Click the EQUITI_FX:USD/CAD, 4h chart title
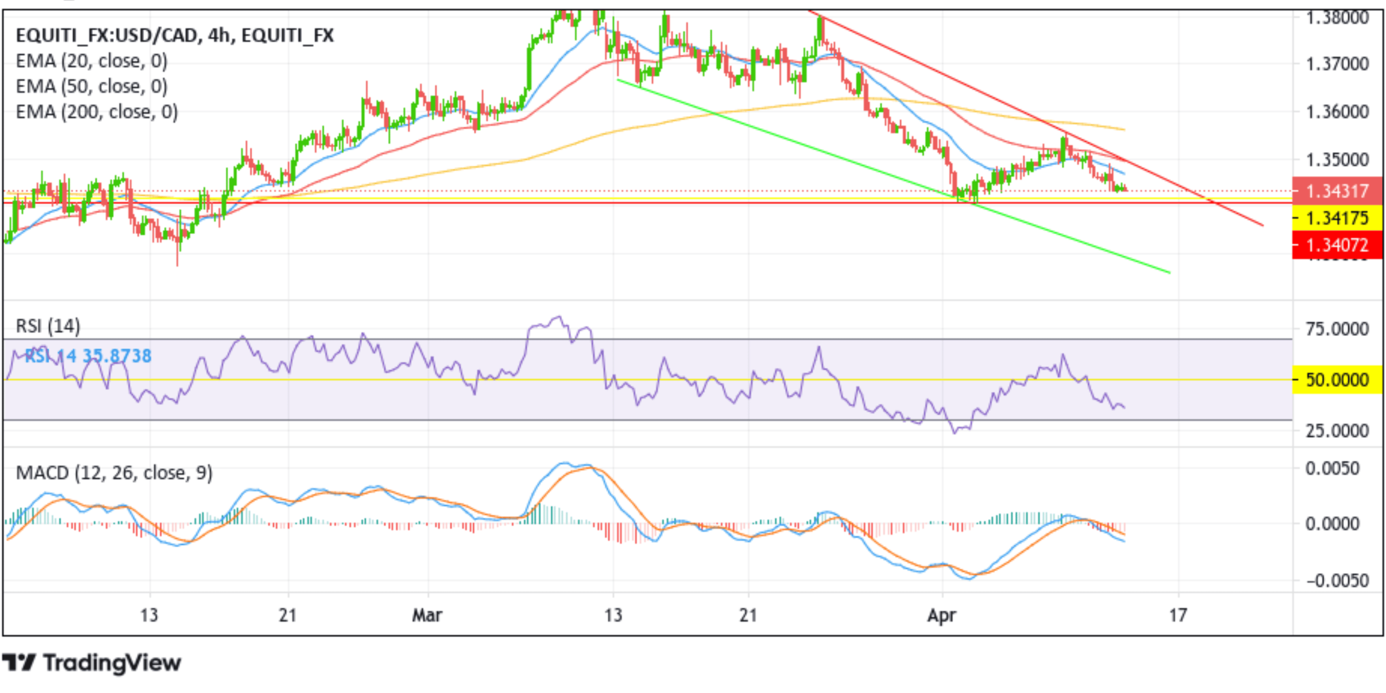The height and width of the screenshot is (693, 1386). (175, 35)
